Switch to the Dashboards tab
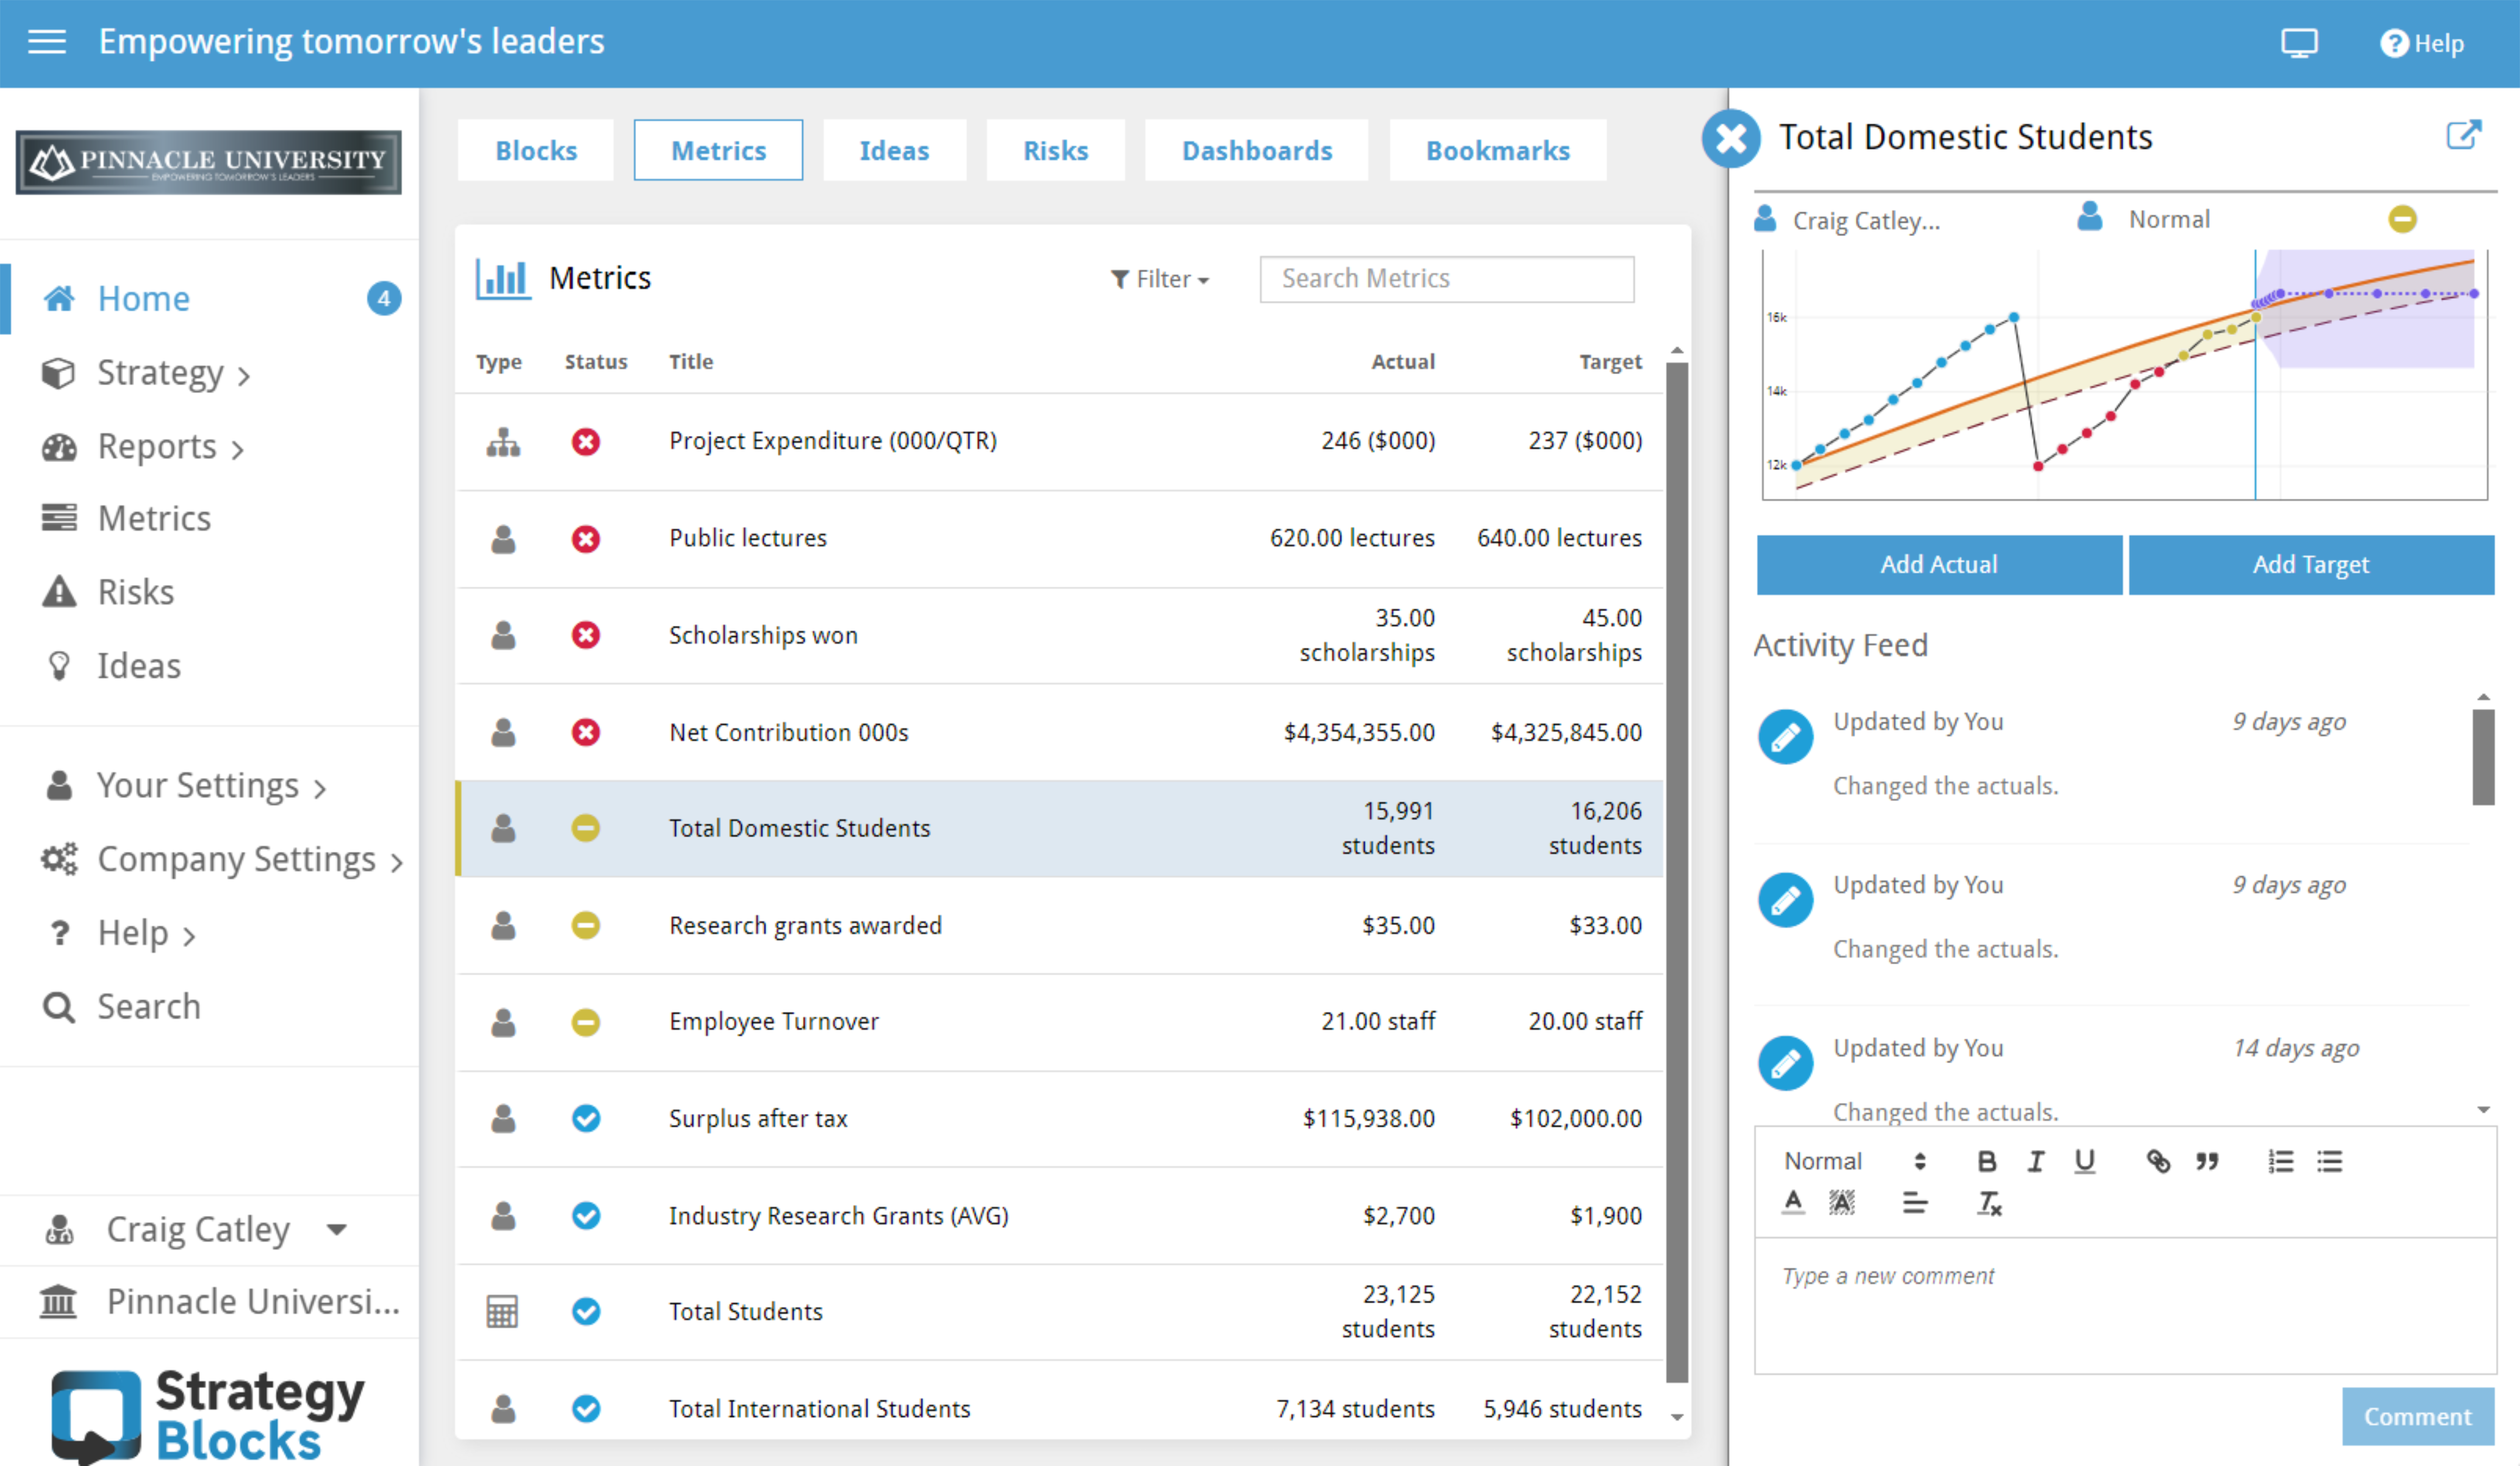The height and width of the screenshot is (1466, 2520). (x=1257, y=150)
